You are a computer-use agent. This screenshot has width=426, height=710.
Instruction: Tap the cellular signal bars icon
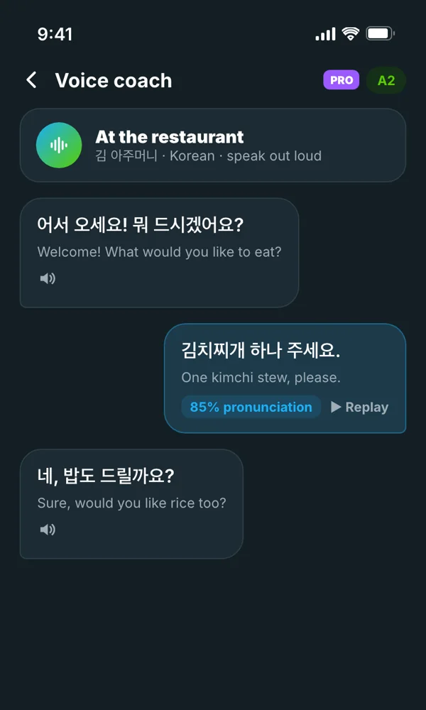point(325,33)
